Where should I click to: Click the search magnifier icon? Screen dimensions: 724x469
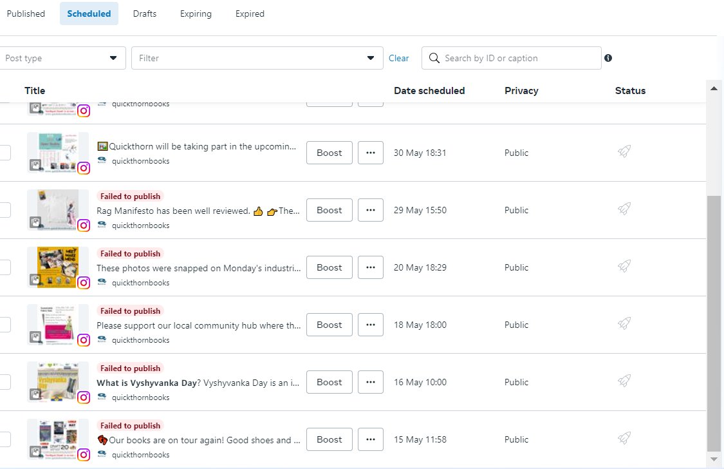(434, 58)
